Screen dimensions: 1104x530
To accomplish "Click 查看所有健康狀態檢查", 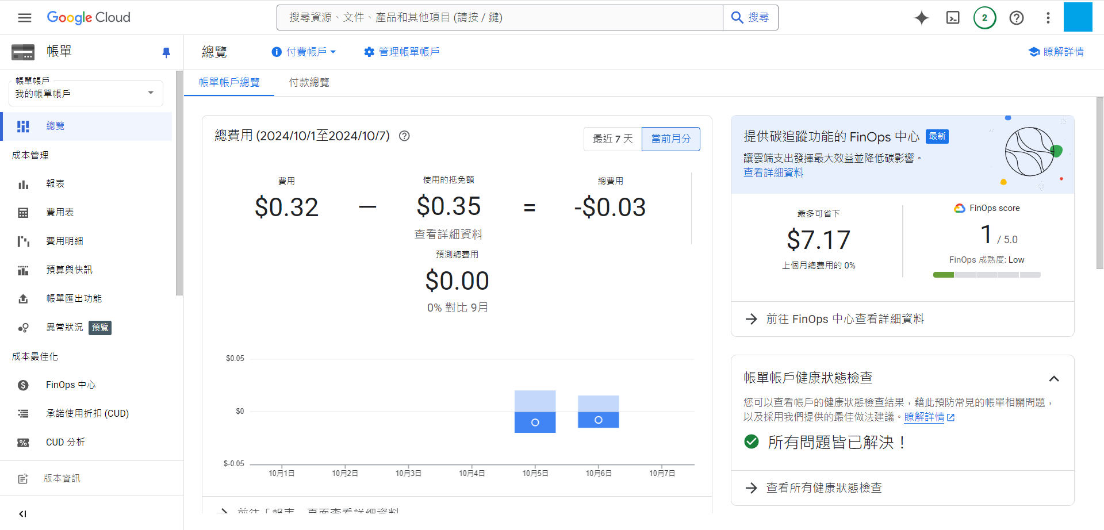I will click(824, 488).
